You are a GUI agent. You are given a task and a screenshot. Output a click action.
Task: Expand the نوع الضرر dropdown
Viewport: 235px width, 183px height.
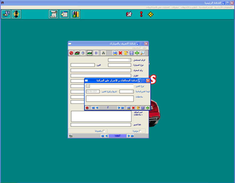pyautogui.click(x=88, y=86)
